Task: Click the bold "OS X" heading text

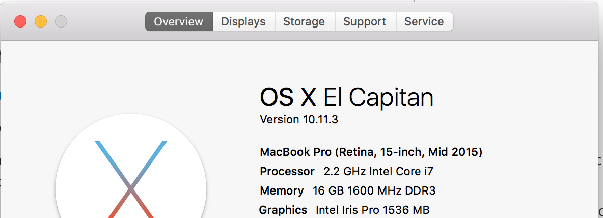Action: (288, 97)
